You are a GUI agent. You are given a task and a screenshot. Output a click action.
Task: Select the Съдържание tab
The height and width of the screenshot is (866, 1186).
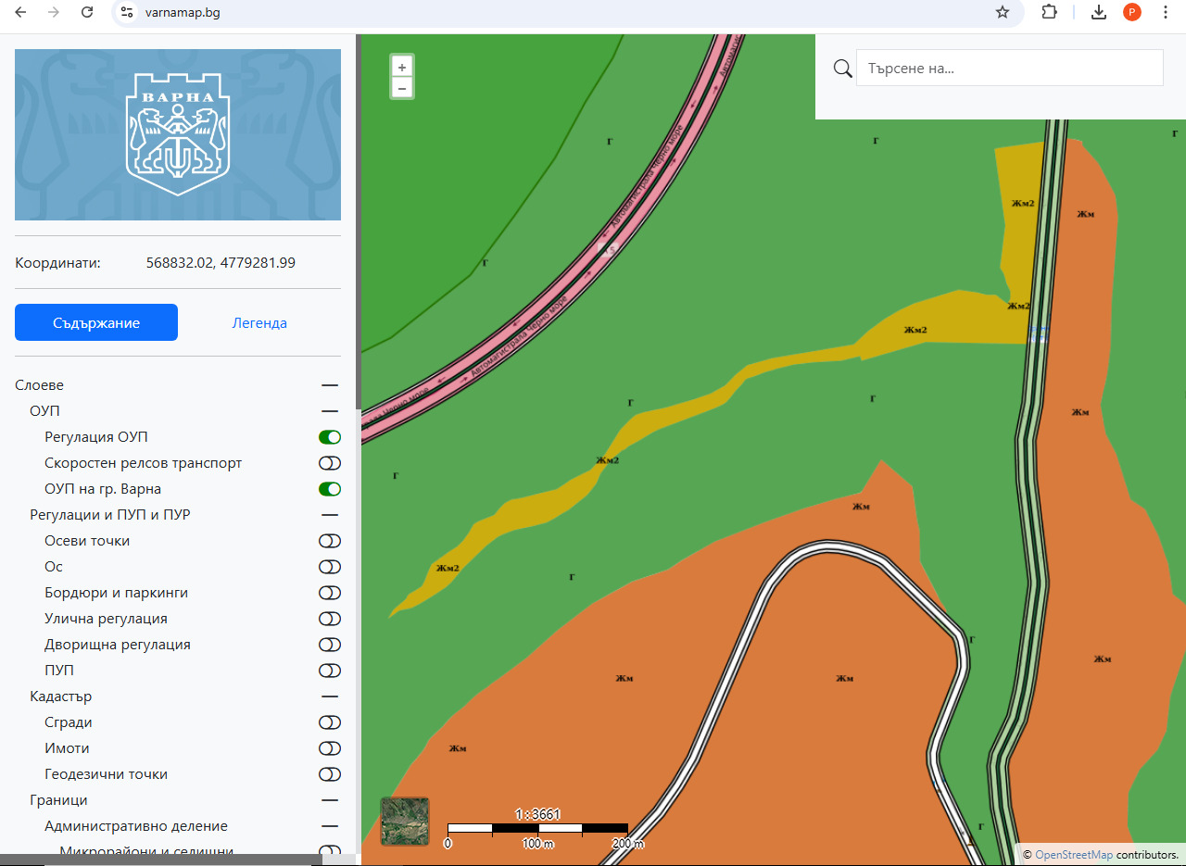[x=96, y=323]
